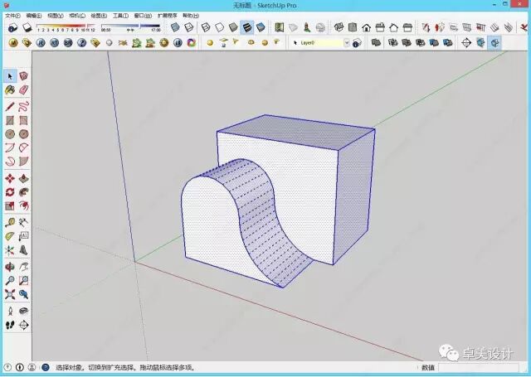531x377 pixels.
Task: Select the Polygon tool
Action: [23, 134]
